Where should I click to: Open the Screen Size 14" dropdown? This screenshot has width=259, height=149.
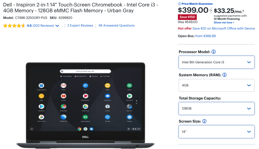tap(217, 132)
